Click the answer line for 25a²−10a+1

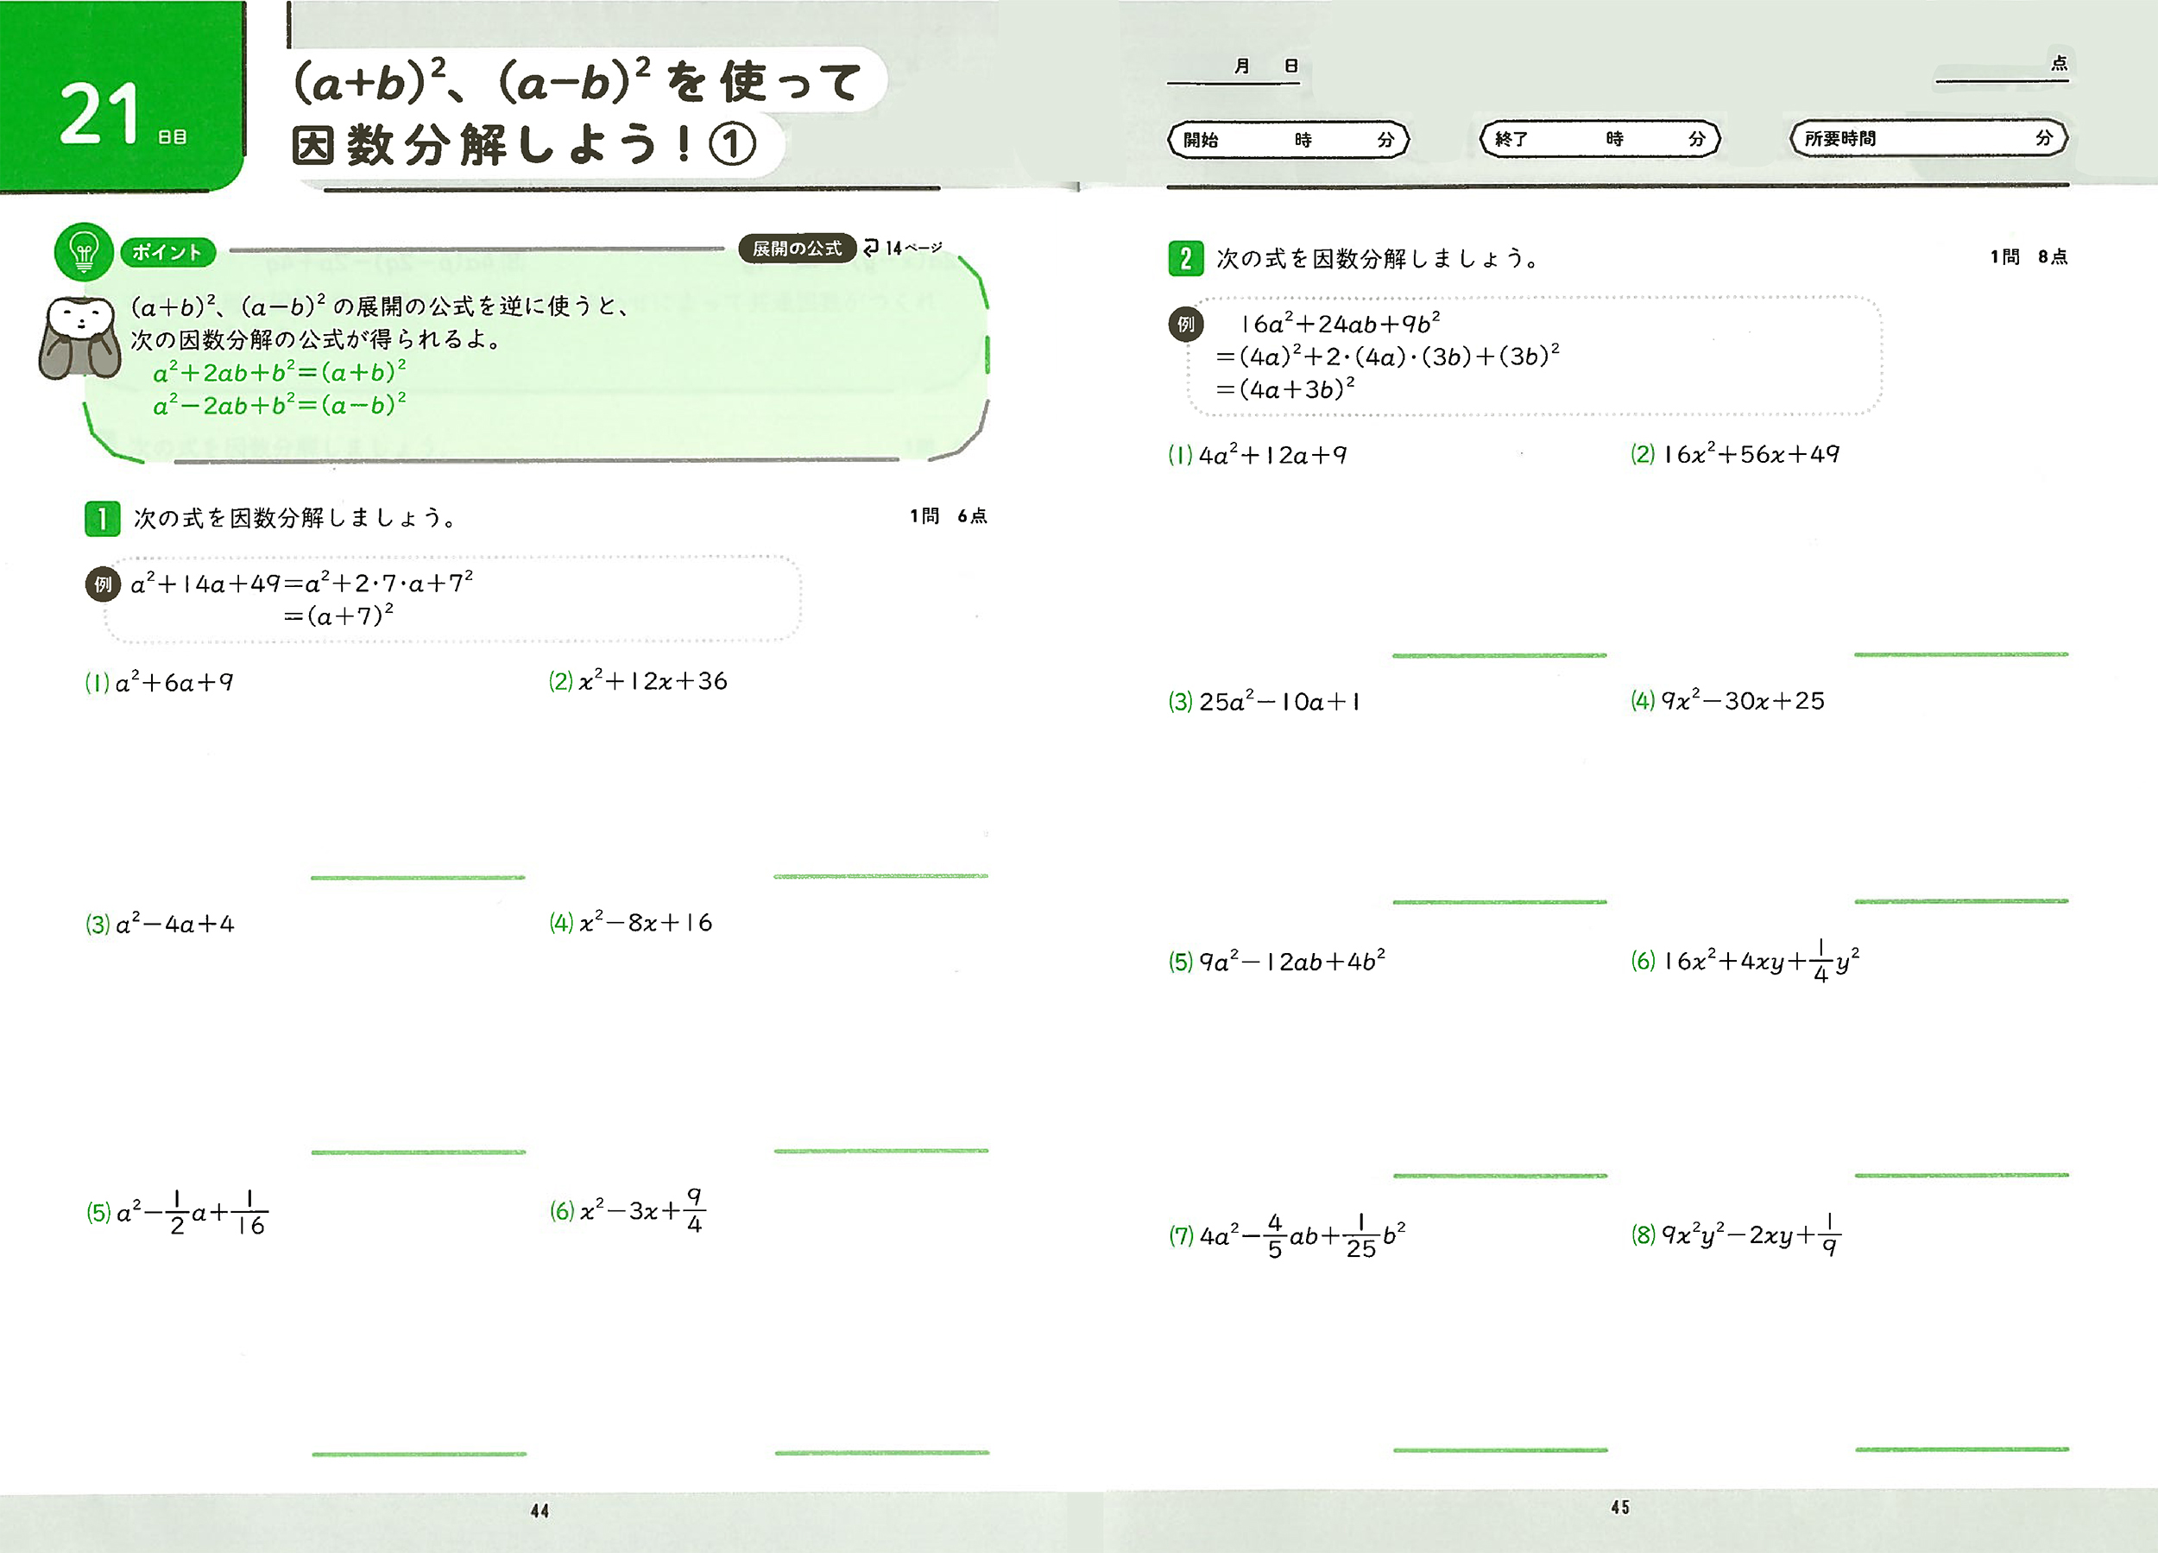[1499, 901]
